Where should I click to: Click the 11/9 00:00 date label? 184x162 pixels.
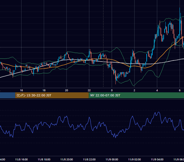point(112,159)
